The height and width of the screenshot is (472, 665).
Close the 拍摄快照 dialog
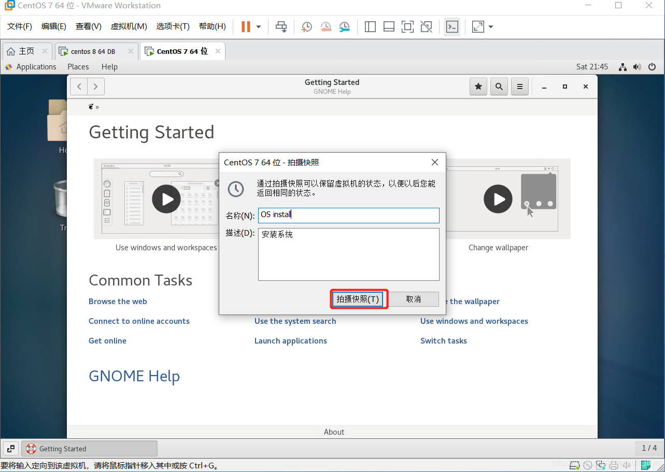435,162
